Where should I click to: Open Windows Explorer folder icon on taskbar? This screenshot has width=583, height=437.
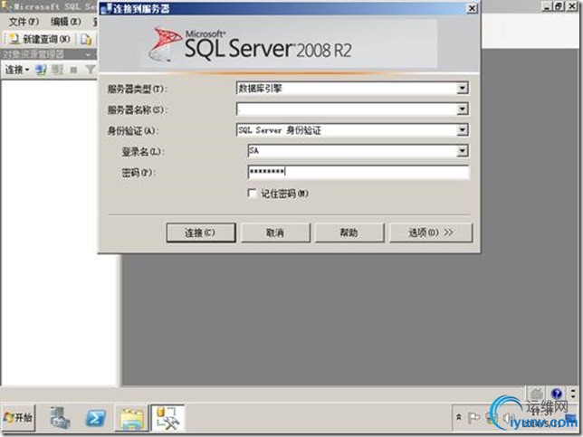(131, 418)
